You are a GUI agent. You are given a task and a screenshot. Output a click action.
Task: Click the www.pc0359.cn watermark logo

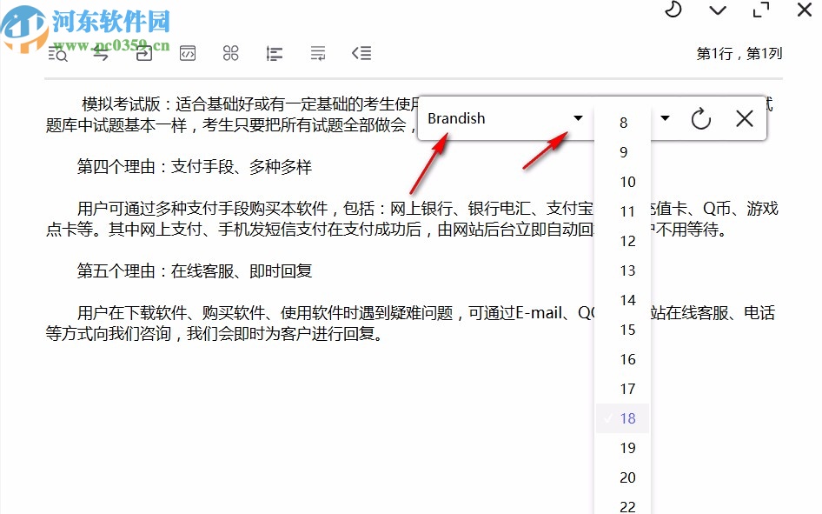(x=23, y=23)
